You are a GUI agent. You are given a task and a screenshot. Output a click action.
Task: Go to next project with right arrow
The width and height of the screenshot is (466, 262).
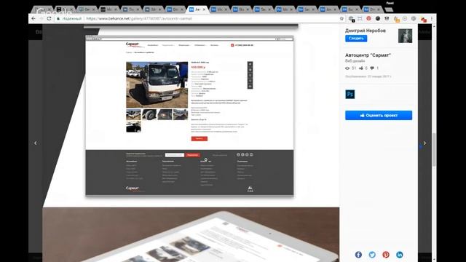(424, 143)
